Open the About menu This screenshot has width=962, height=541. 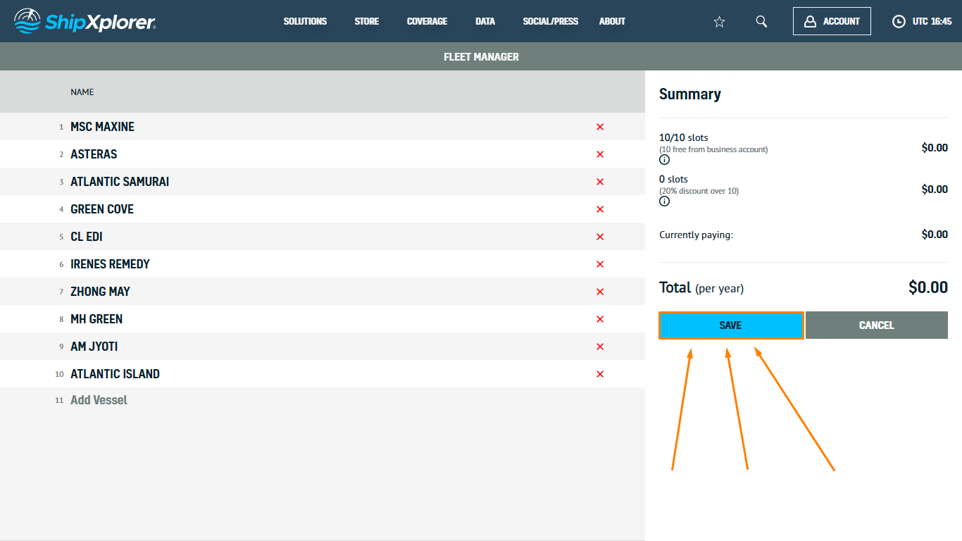(x=612, y=21)
